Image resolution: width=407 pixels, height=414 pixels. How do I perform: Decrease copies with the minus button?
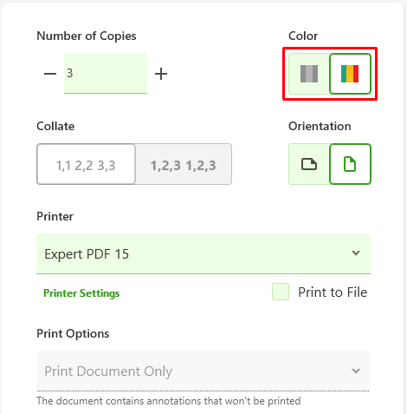coord(50,74)
